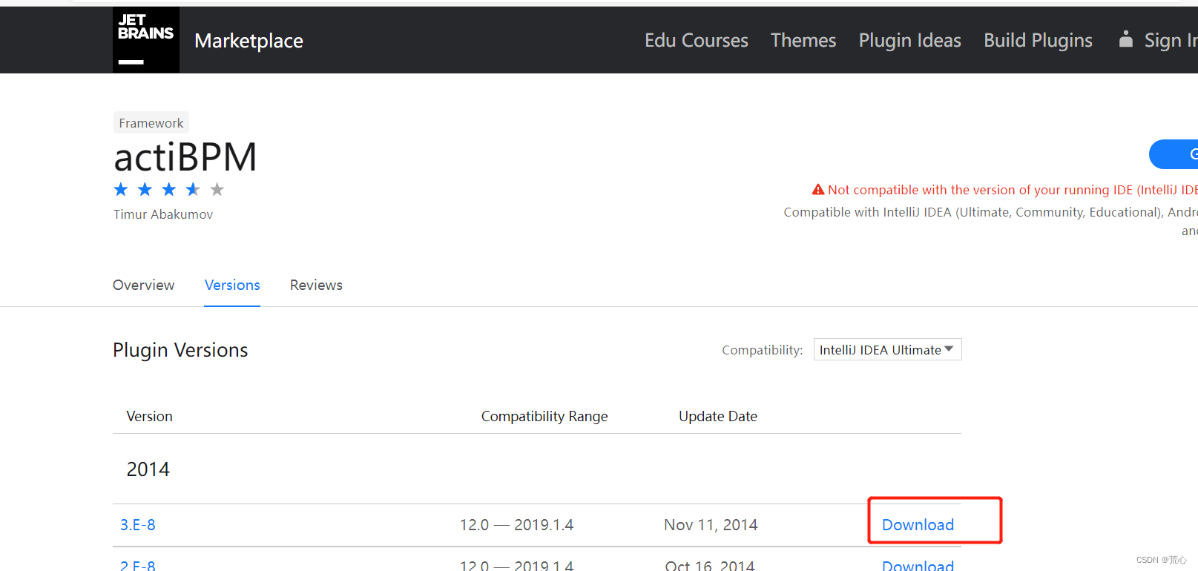The width and height of the screenshot is (1198, 571).
Task: Click the Update Date column header
Action: point(718,417)
